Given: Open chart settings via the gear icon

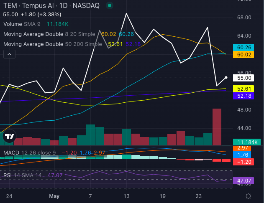Looking at the screenshot, I should (249, 196).
